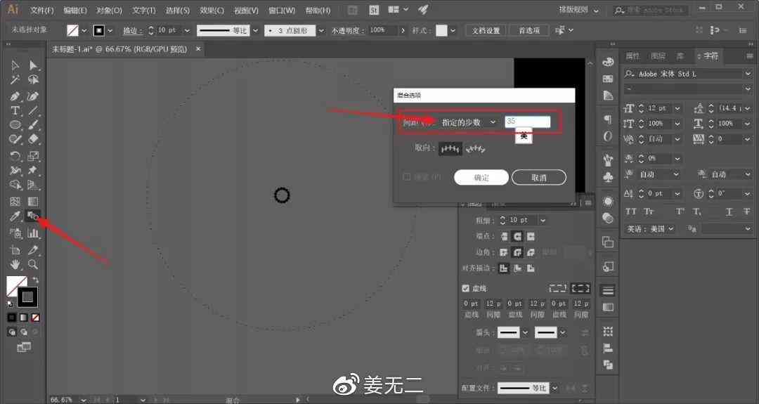
Task: Select the Mesh tool
Action: click(x=15, y=202)
